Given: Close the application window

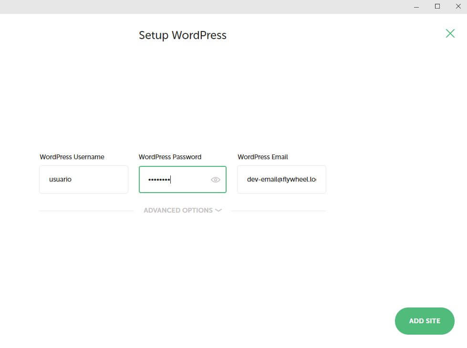Looking at the screenshot, I should tap(458, 7).
